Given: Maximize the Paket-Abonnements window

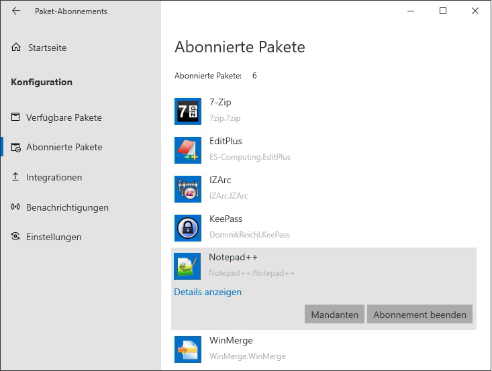Looking at the screenshot, I should tap(443, 11).
